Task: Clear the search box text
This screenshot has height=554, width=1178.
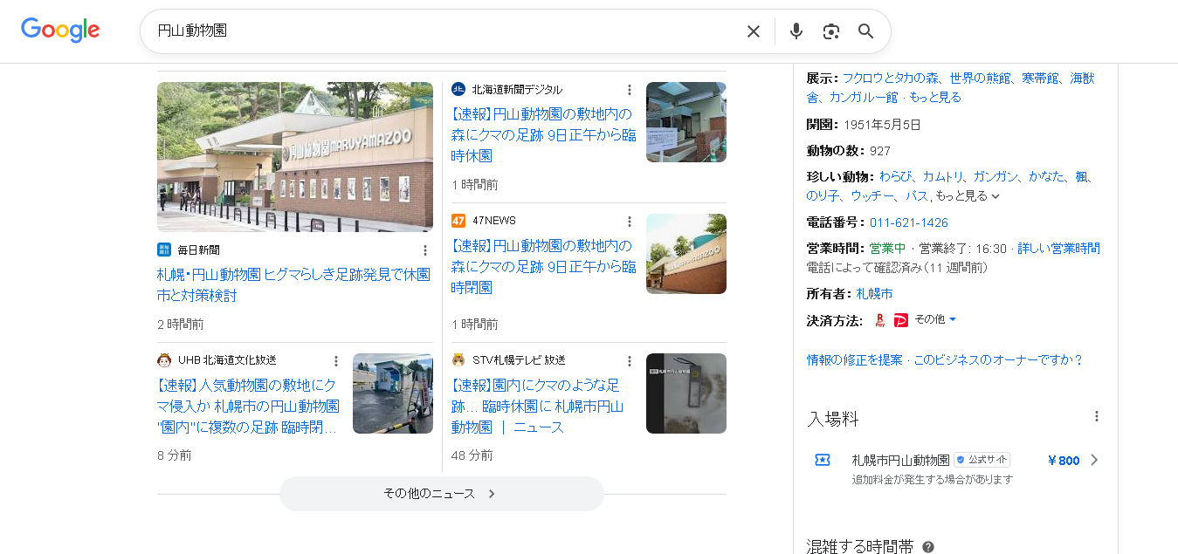Action: pyautogui.click(x=753, y=31)
